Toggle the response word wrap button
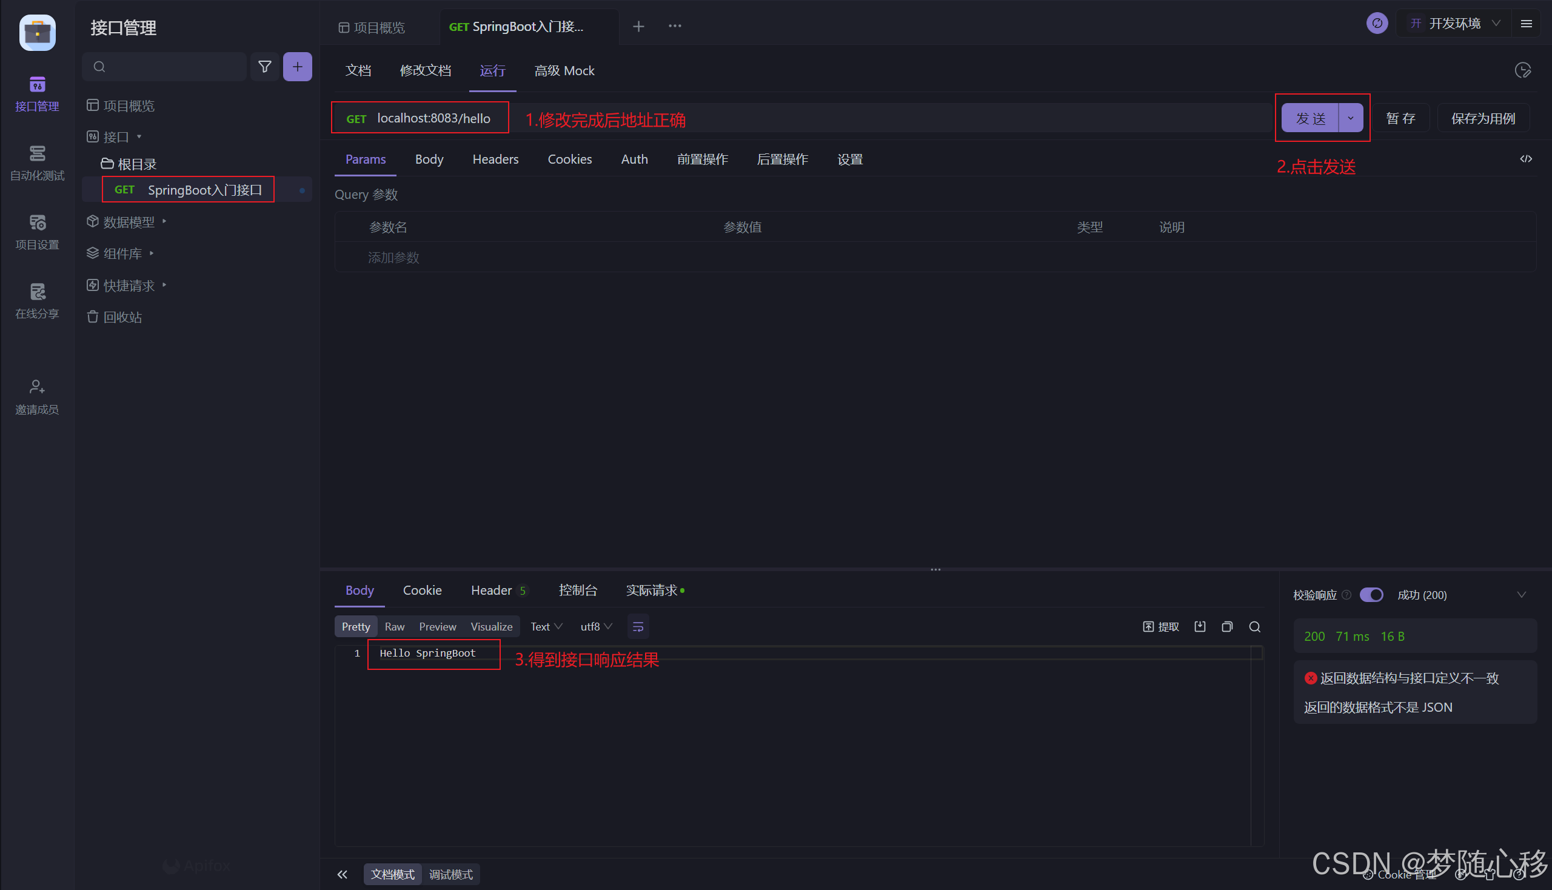1552x890 pixels. click(638, 626)
